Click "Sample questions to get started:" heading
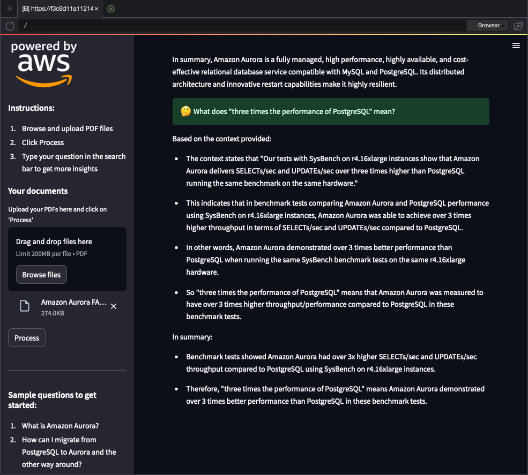 click(x=52, y=400)
